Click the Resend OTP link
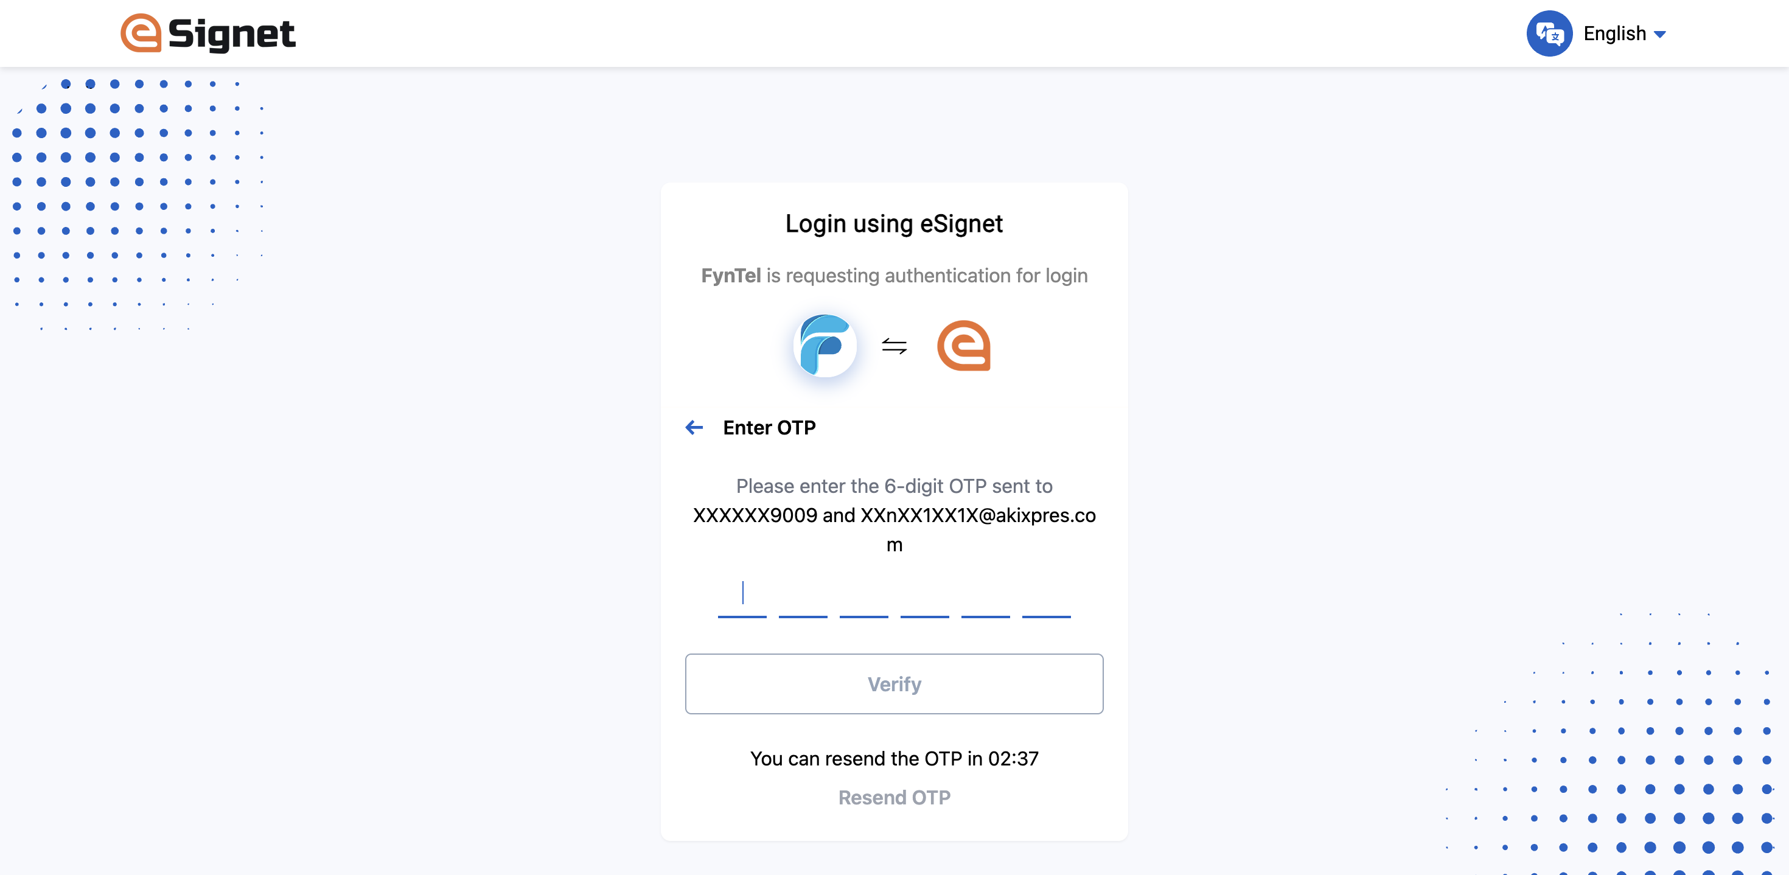Image resolution: width=1789 pixels, height=875 pixels. 894,797
